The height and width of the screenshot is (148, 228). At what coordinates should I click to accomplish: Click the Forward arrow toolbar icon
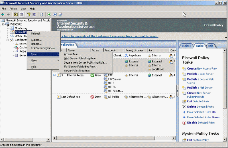pyautogui.click(x=8, y=15)
